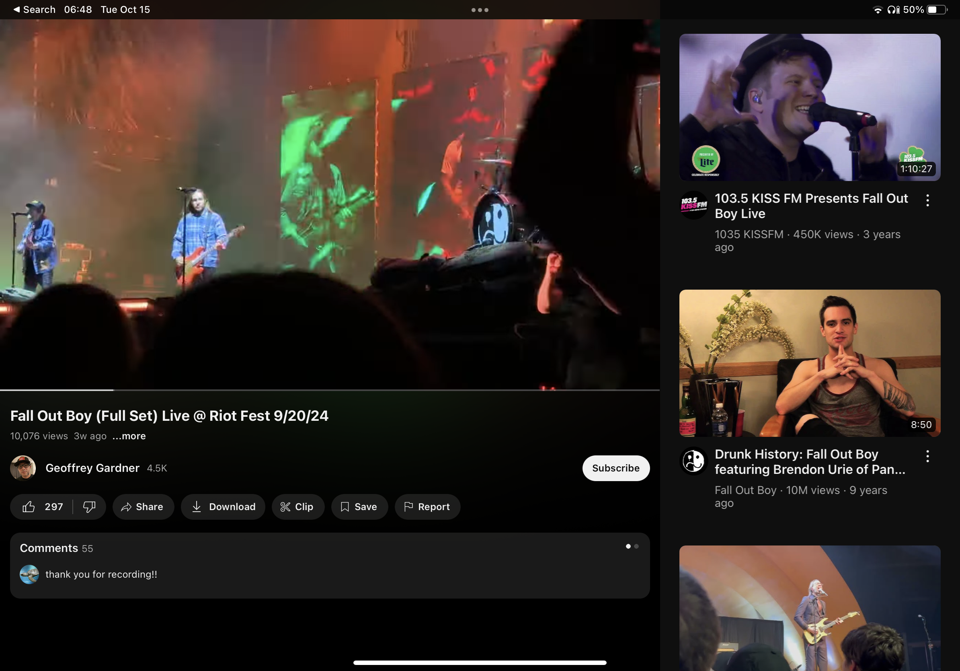The image size is (960, 671).
Task: Open 103.5 KISS FM Presents Fall Out Boy title
Action: (x=811, y=206)
